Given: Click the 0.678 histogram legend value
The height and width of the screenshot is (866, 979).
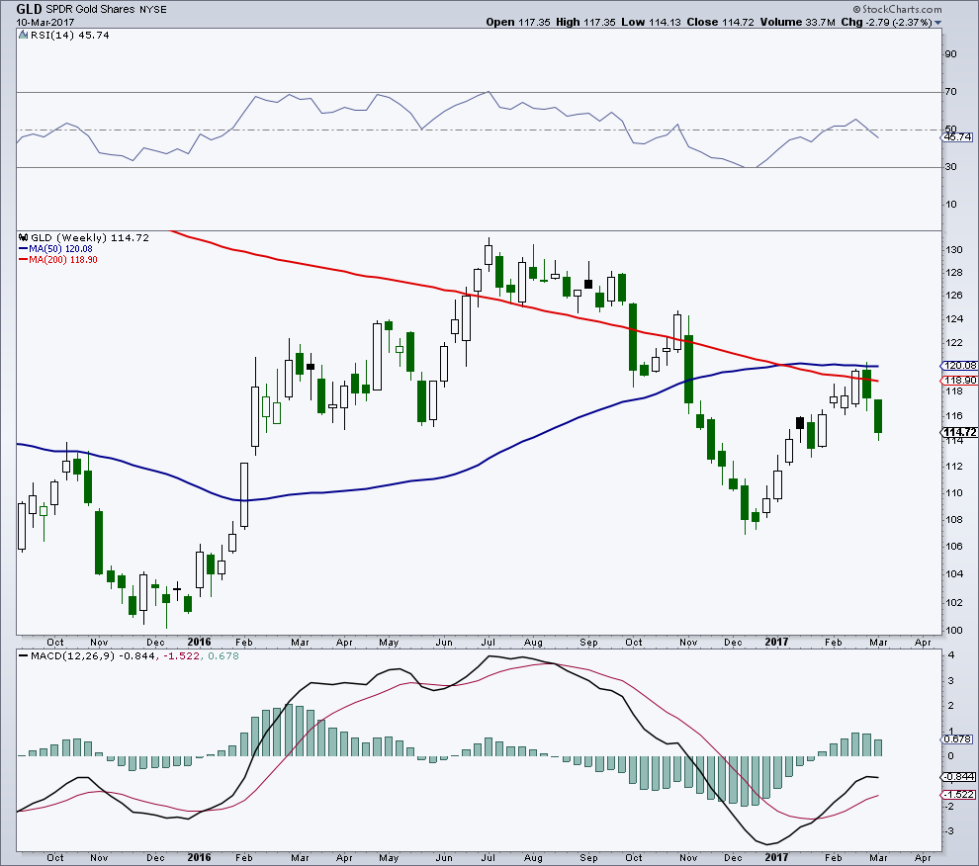Looking at the screenshot, I should pyautogui.click(x=222, y=655).
